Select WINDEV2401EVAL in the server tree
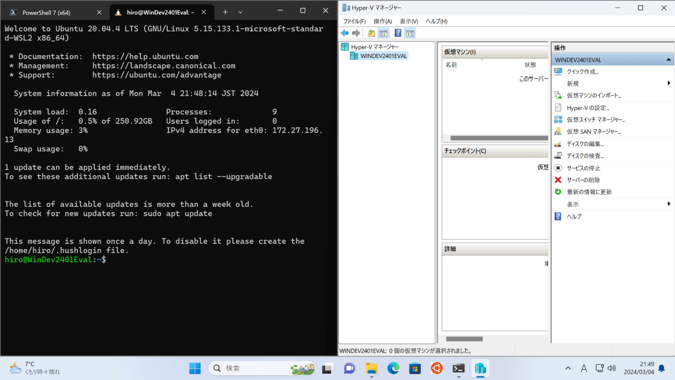 click(x=382, y=55)
